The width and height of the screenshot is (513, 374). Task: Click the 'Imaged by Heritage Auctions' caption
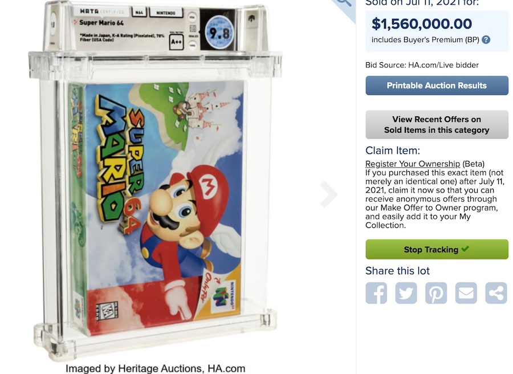point(155,368)
